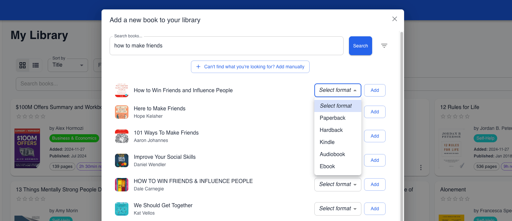
Task: Click the Daniel Wendler author name
Action: pyautogui.click(x=150, y=164)
